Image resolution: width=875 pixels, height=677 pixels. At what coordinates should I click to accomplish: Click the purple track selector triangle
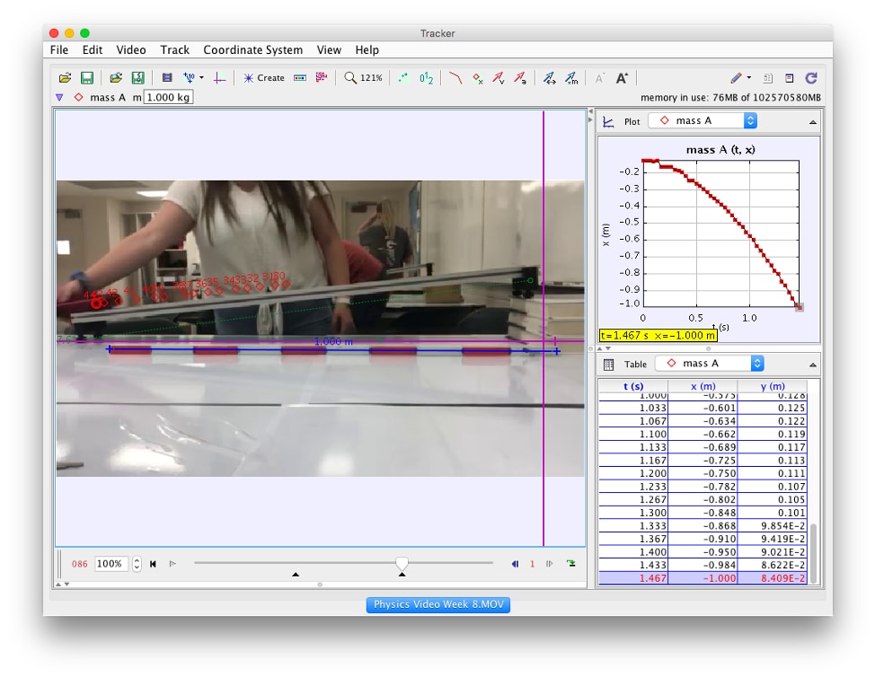point(59,98)
